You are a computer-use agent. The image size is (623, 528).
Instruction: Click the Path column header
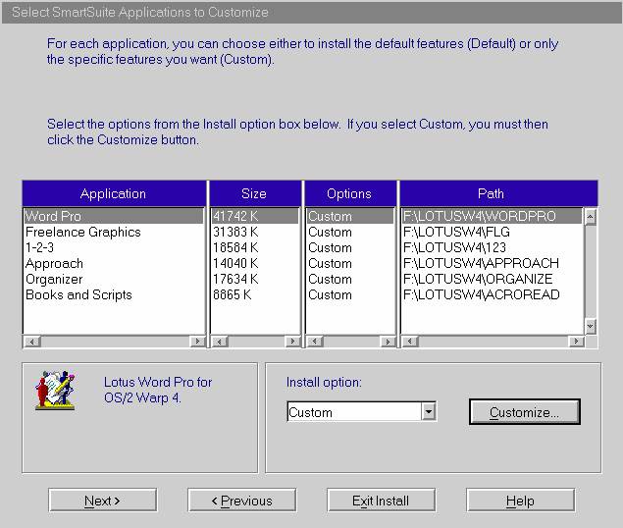(x=498, y=193)
